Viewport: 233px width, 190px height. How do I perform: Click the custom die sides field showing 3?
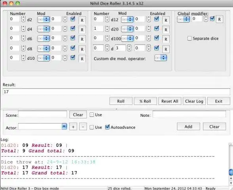click(120, 48)
